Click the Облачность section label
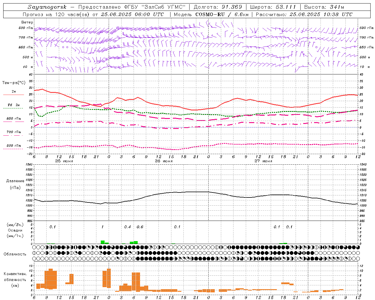Screen dimensions: 375x300 pyautogui.click(x=15, y=254)
